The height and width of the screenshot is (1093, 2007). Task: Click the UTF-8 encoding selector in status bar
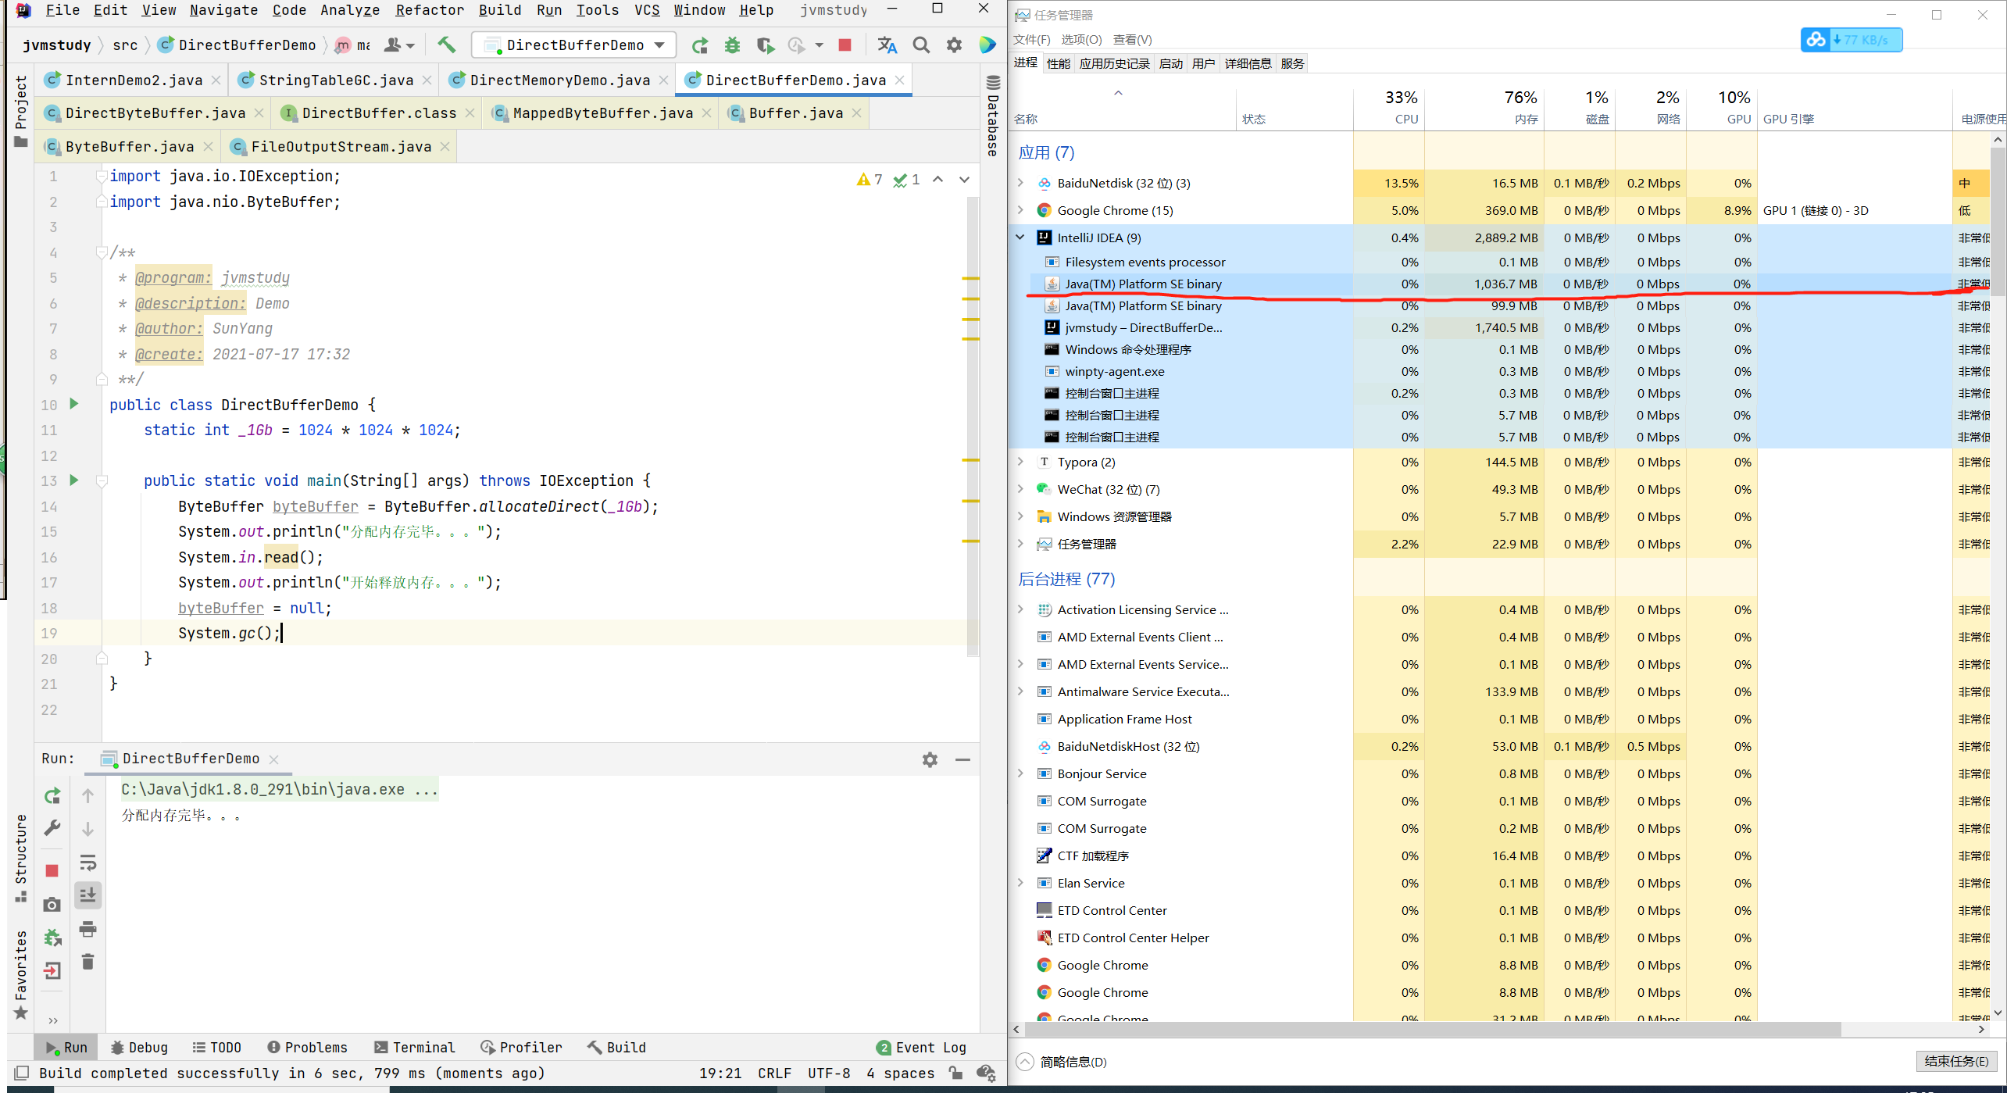(828, 1073)
